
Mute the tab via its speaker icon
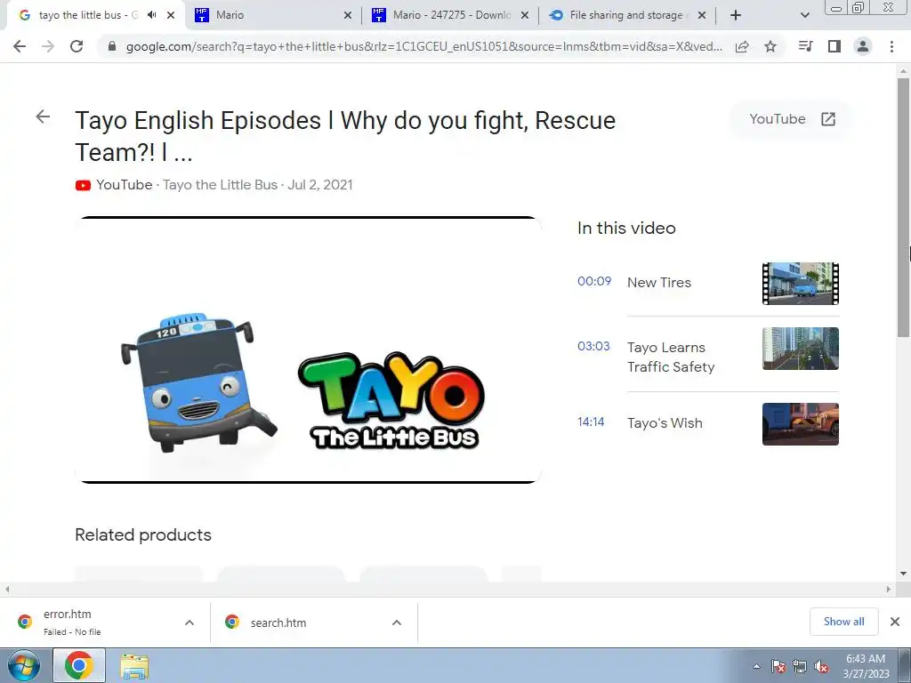151,15
